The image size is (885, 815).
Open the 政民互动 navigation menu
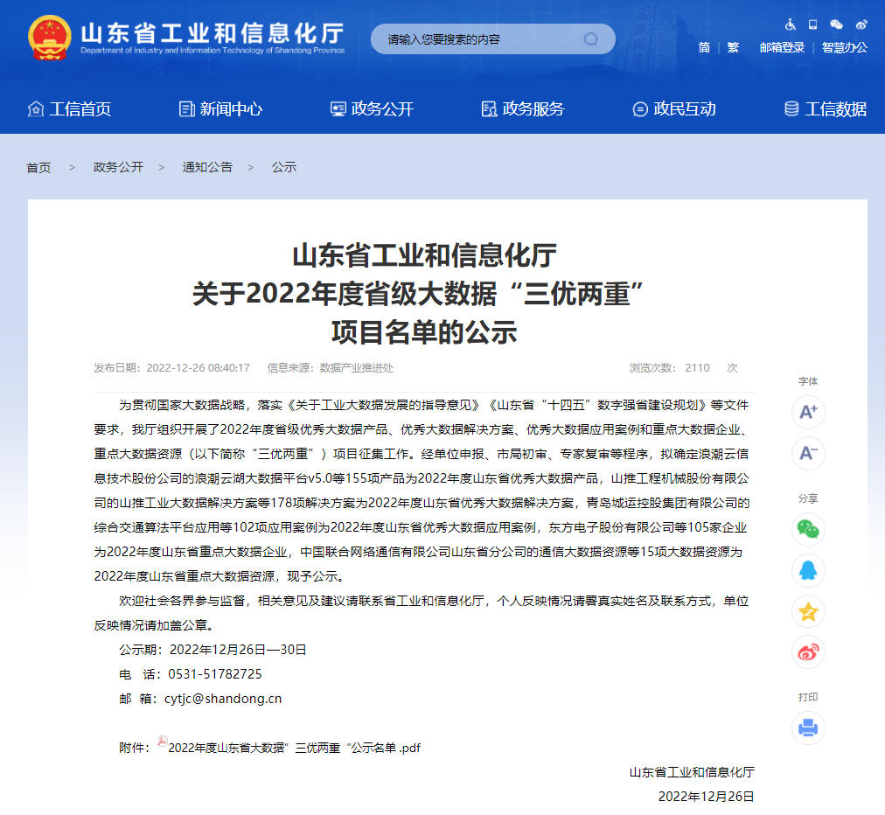click(685, 109)
